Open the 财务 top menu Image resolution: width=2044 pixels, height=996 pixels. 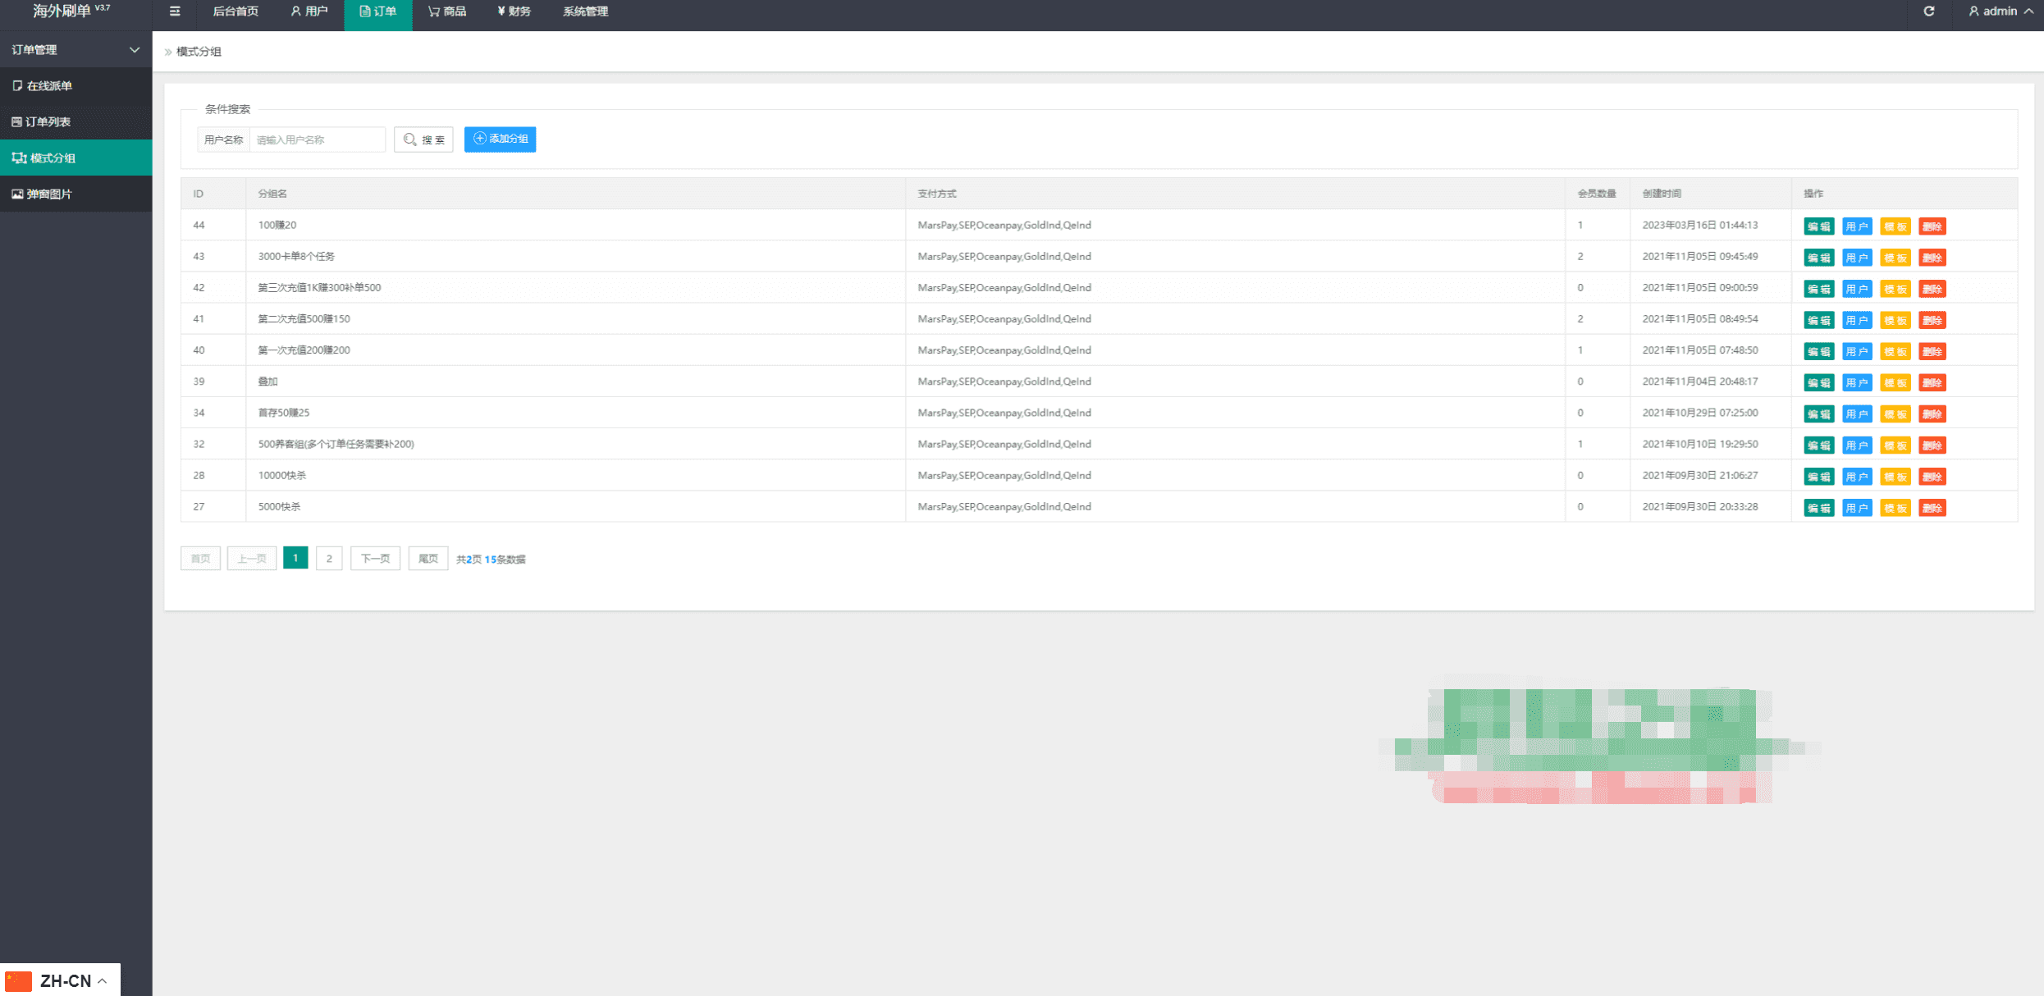(x=514, y=11)
